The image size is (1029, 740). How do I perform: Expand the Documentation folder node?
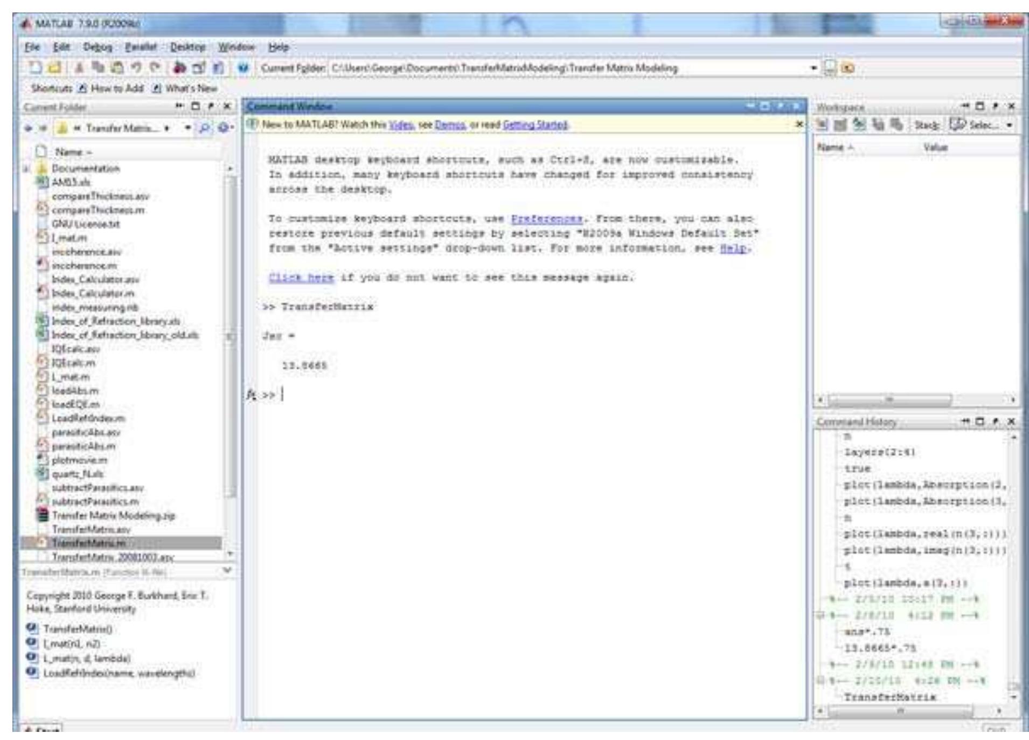(x=25, y=169)
